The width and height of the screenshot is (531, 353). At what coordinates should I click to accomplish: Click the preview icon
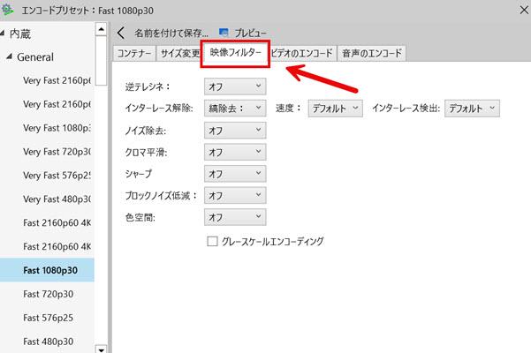224,34
